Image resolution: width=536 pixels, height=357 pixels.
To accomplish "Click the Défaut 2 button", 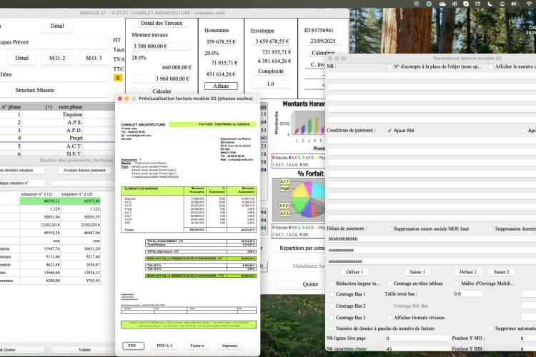I will point(468,272).
